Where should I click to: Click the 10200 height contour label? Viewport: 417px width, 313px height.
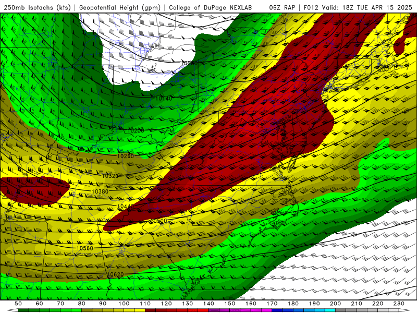(x=136, y=130)
